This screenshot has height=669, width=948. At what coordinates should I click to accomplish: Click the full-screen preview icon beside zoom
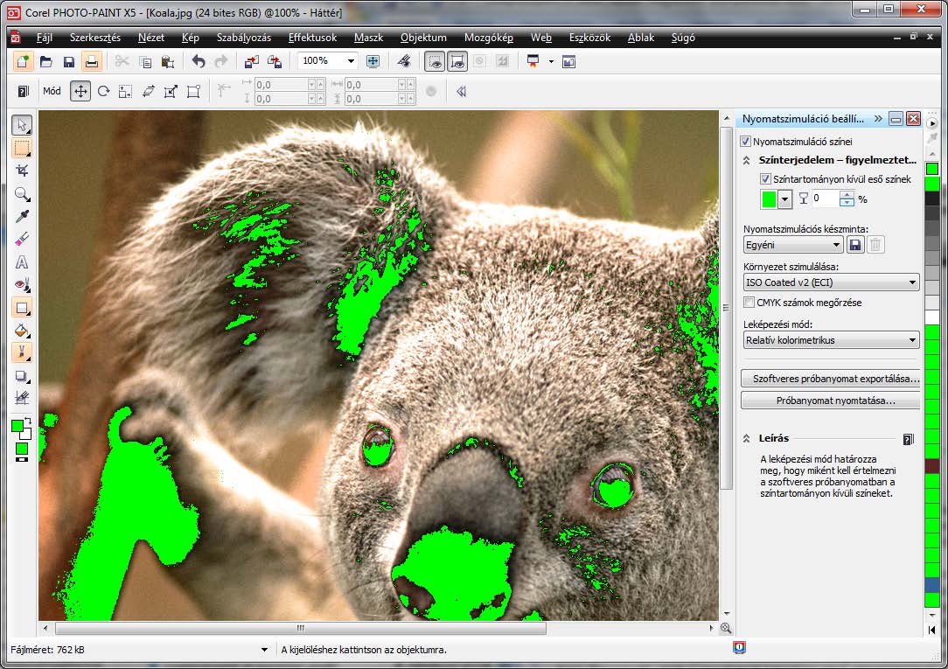[373, 61]
